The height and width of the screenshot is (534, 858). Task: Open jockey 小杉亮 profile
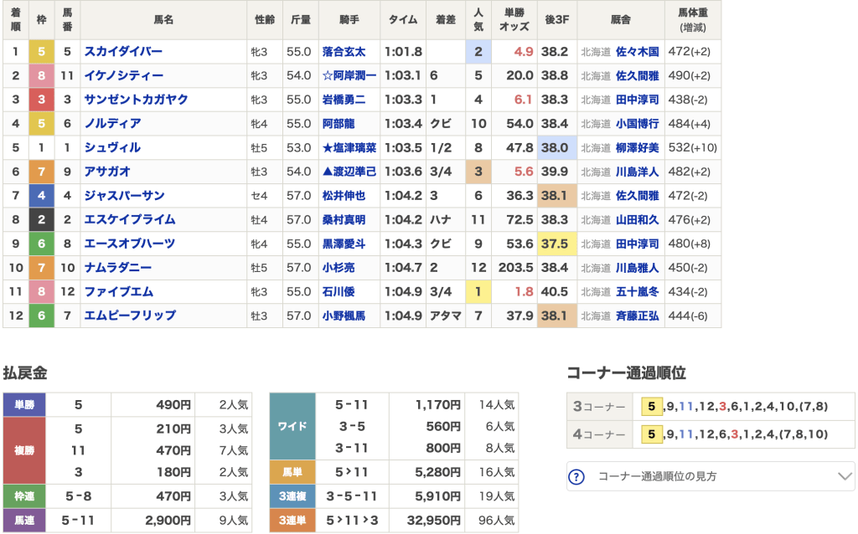[339, 268]
